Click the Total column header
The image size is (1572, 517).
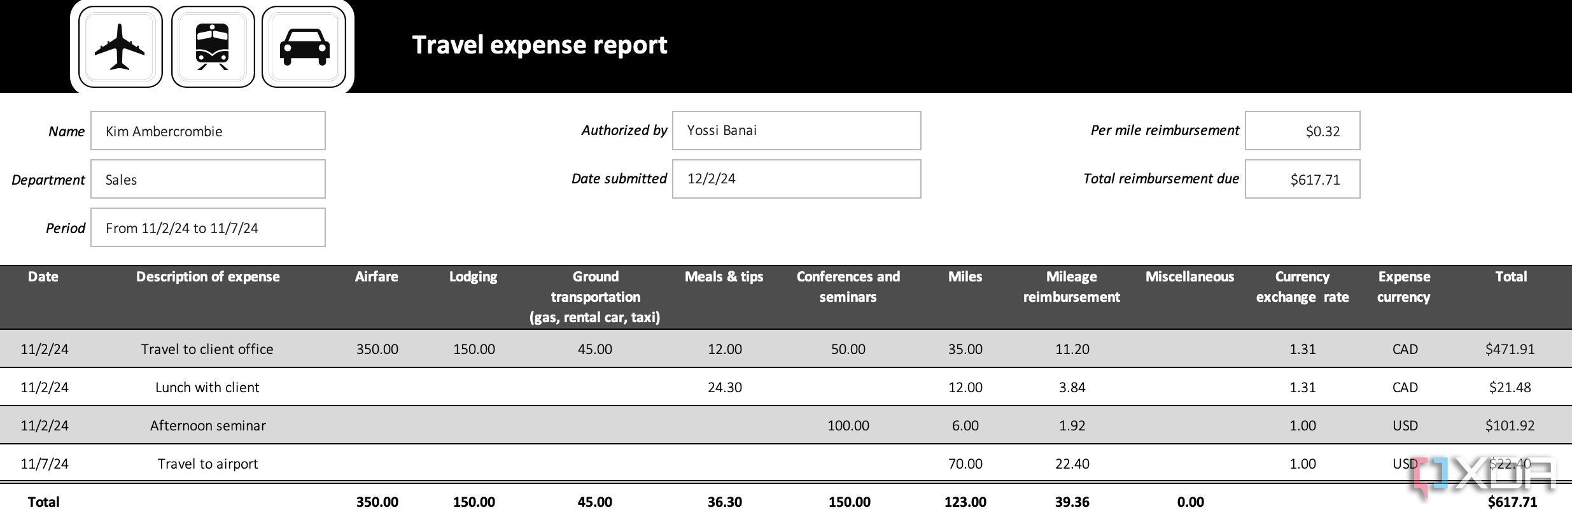pos(1511,276)
